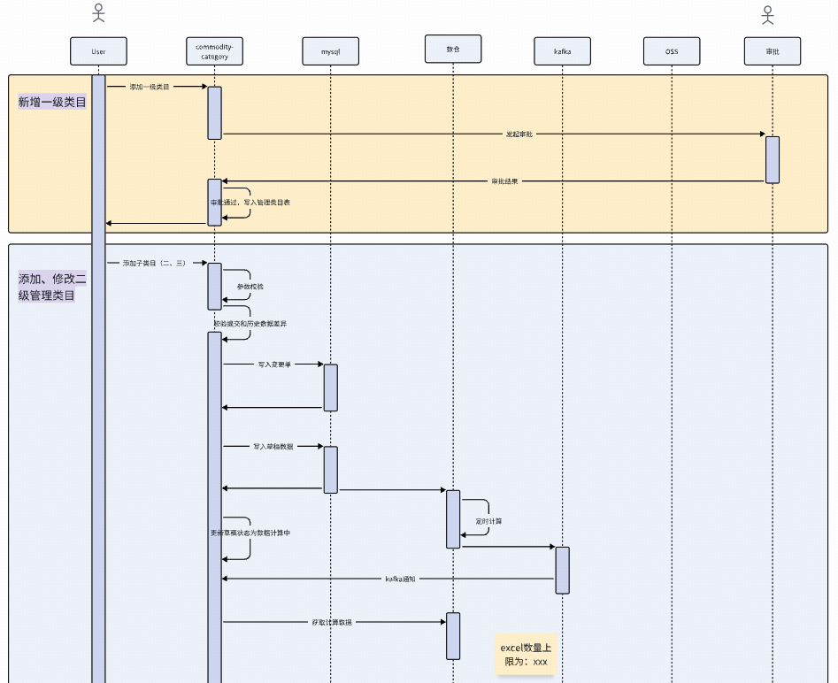838x683 pixels.
Task: Click the kafka通知 message label
Action: (x=400, y=579)
